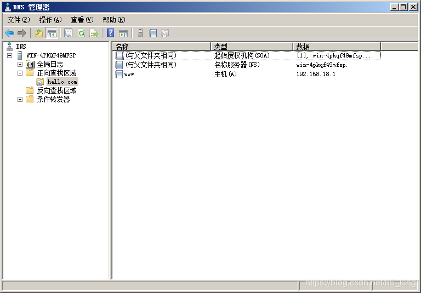Select the DNS root tree item
This screenshot has width=421, height=293.
tap(21, 47)
